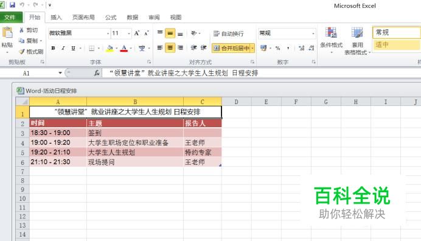Switch to the Formulas (公式) tab

[x=111, y=17]
